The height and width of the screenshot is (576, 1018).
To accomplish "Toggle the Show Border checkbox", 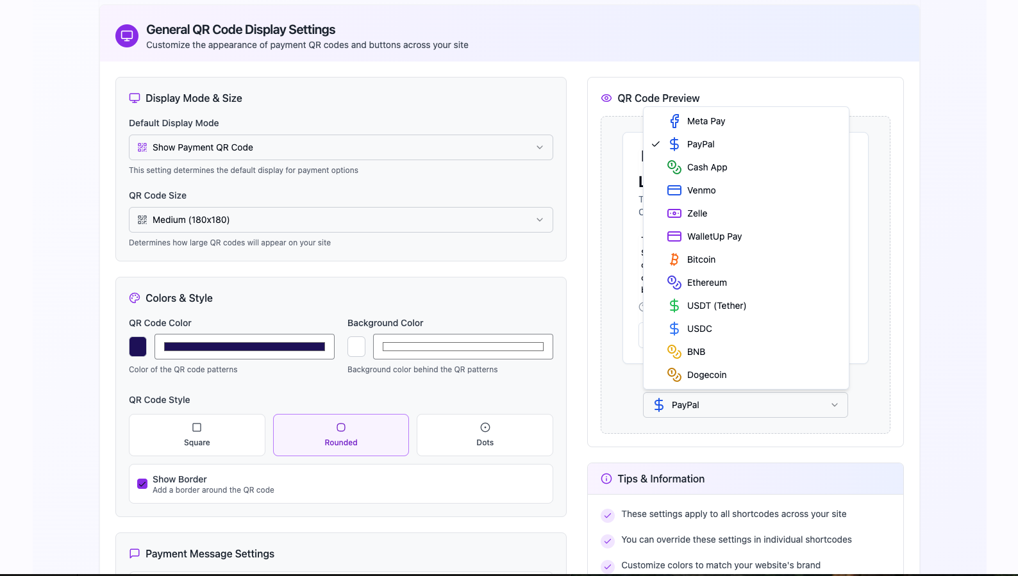I will (x=142, y=484).
